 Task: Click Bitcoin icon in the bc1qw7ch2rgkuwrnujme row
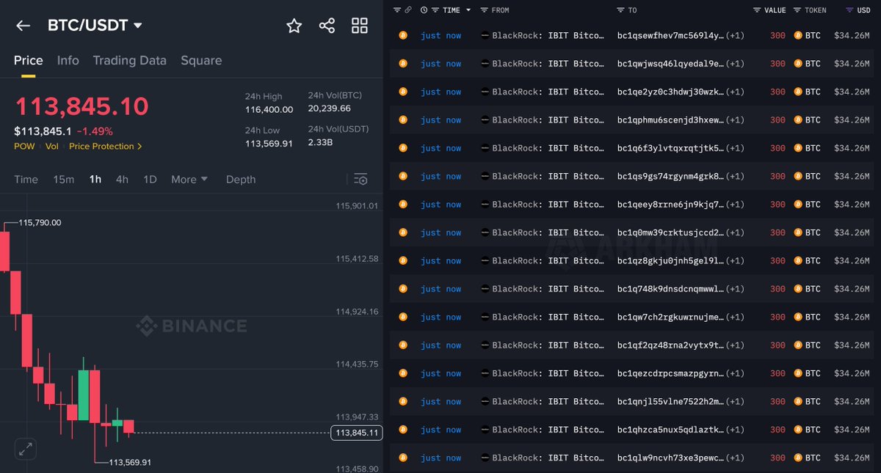click(x=402, y=317)
